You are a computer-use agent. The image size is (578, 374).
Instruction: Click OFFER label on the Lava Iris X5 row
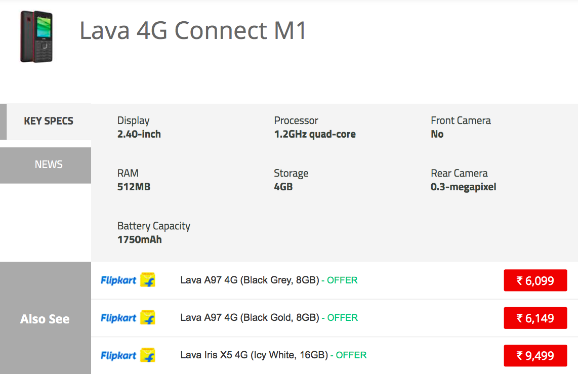point(351,355)
